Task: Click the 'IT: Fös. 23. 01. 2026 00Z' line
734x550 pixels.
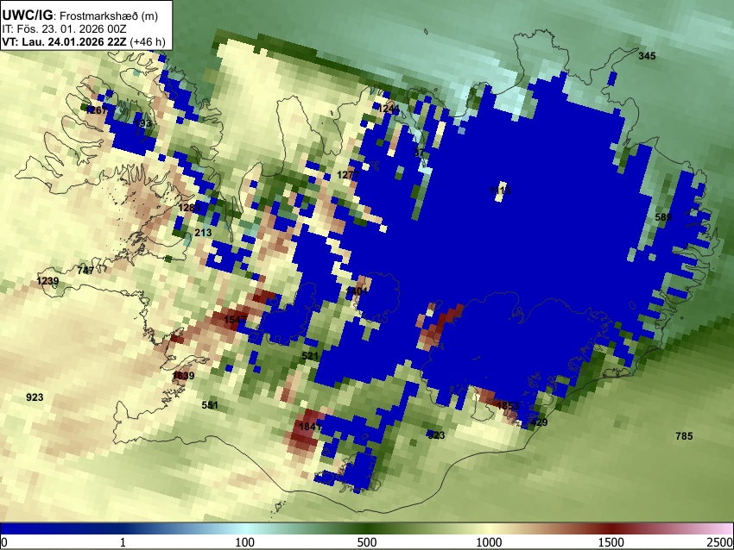Action: [x=64, y=29]
